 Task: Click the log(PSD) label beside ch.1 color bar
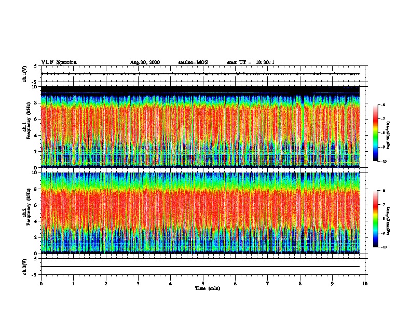389,136
